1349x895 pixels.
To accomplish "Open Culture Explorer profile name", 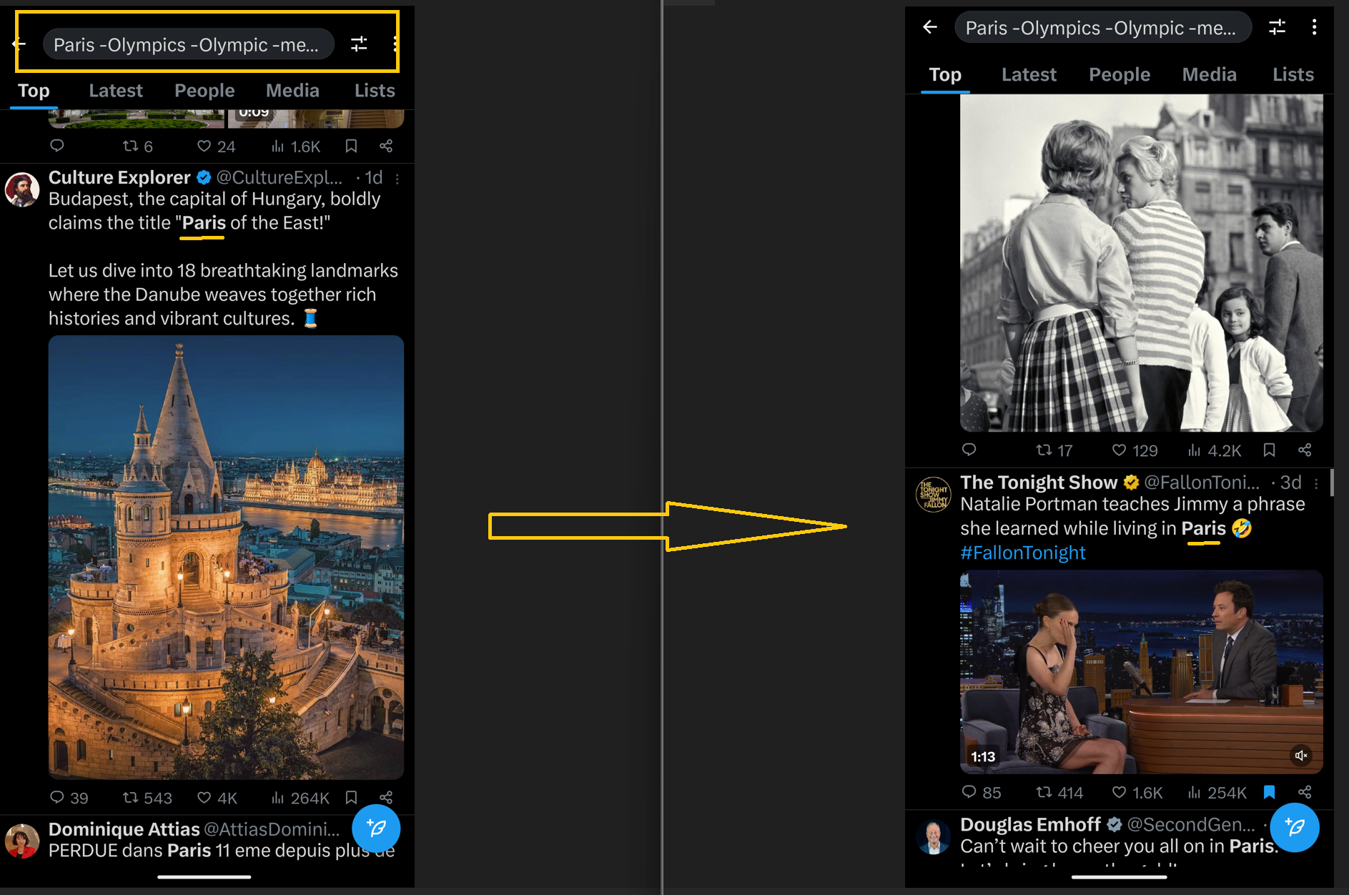I will coord(119,177).
